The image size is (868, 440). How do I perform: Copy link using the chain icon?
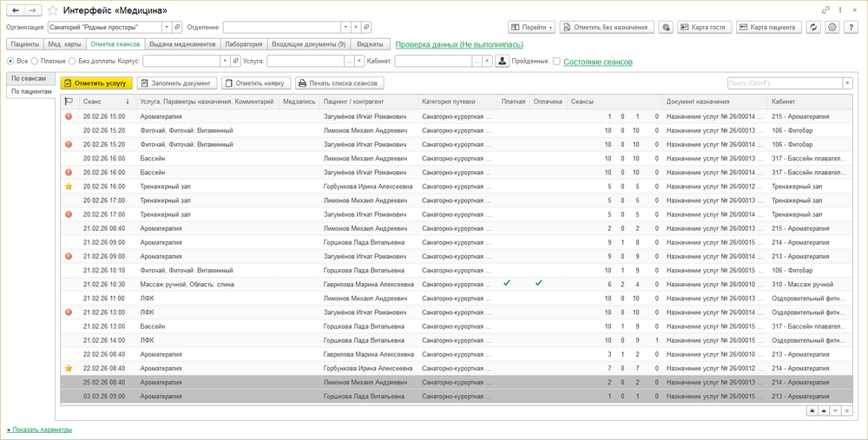tap(825, 10)
